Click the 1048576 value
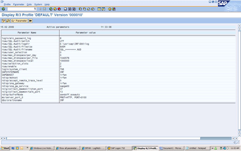The width and height of the screenshot is (241, 151). pyautogui.click(x=65, y=58)
